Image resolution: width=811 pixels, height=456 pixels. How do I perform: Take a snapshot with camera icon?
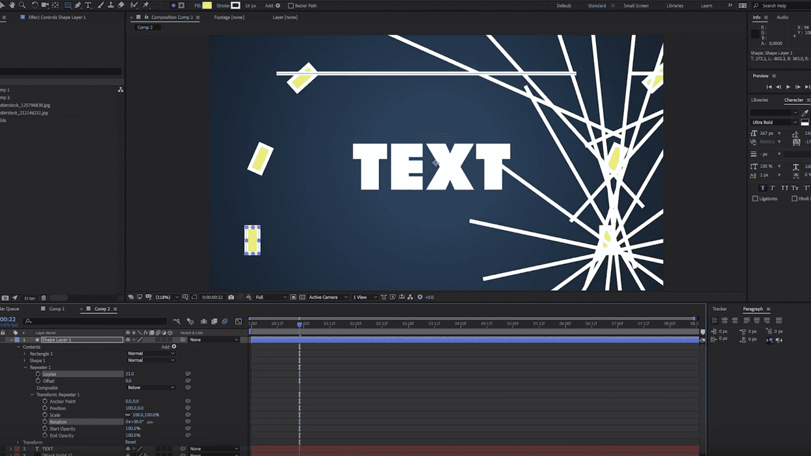click(231, 297)
